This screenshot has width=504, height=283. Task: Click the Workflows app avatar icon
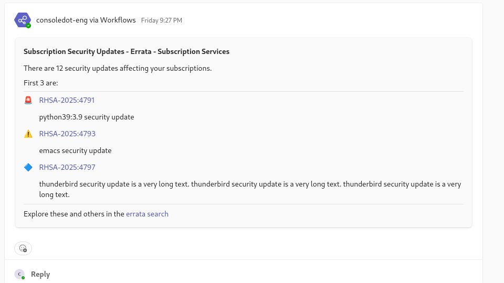pyautogui.click(x=23, y=20)
